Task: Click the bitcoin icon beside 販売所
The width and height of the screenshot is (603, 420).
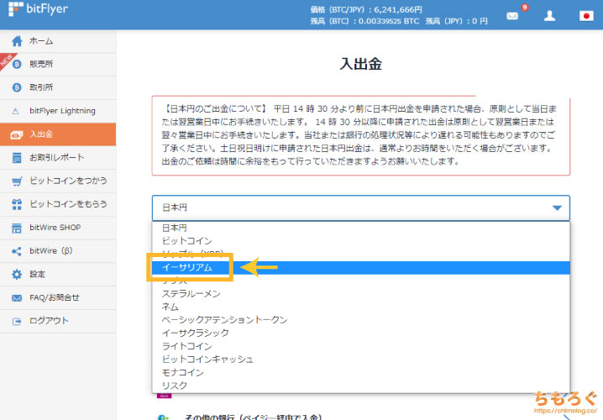Action: pyautogui.click(x=17, y=64)
